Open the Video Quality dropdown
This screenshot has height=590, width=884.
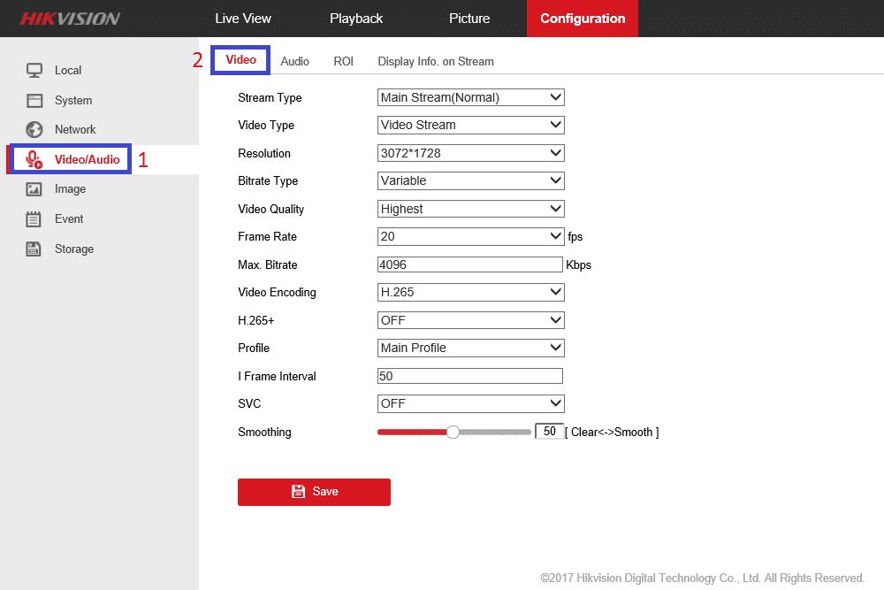(x=471, y=209)
